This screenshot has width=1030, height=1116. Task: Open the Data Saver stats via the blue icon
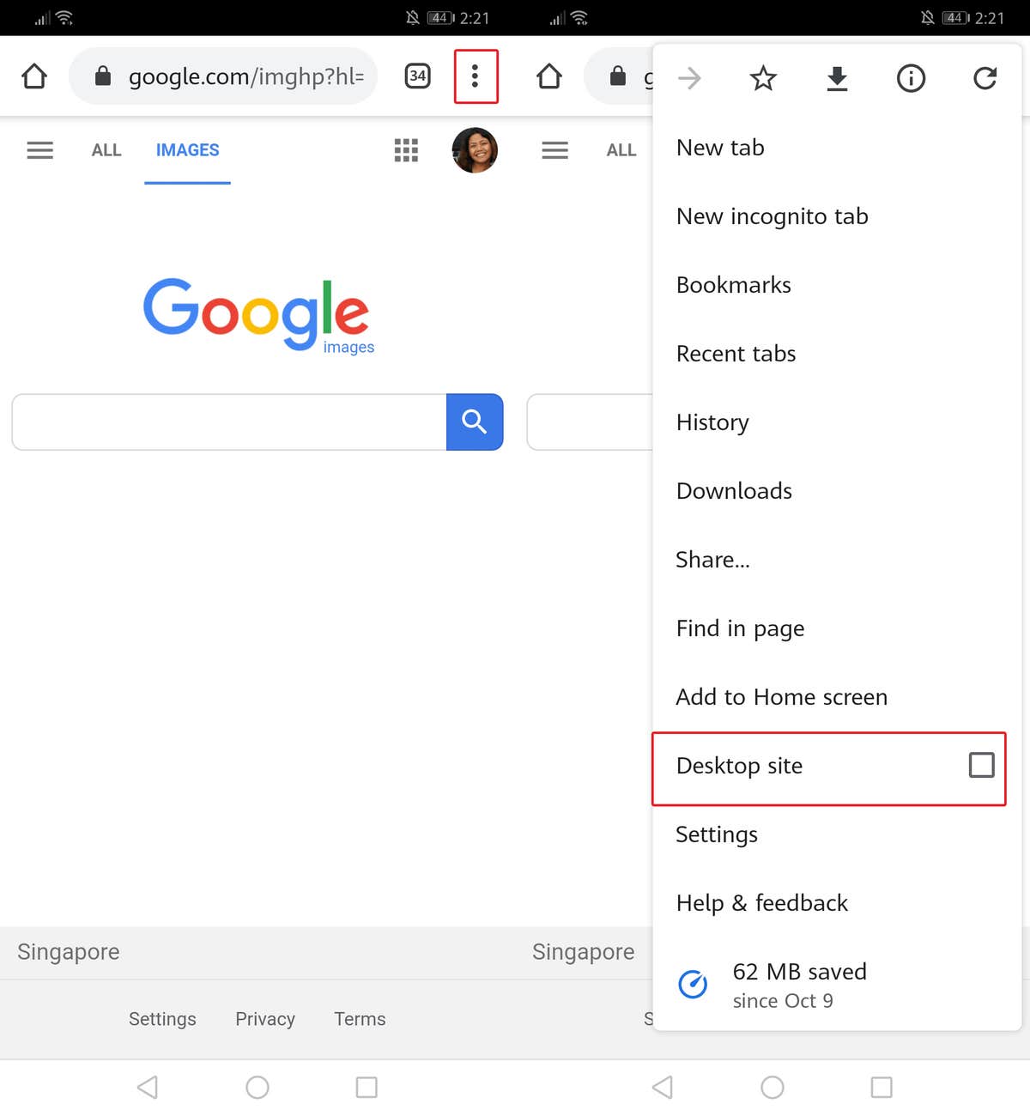pos(692,985)
